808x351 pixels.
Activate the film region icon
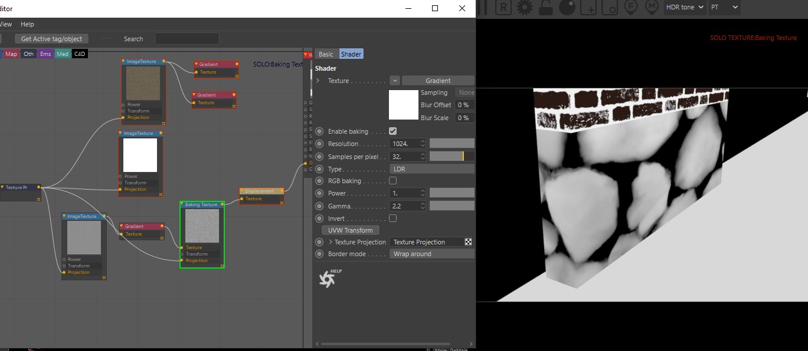coord(611,7)
